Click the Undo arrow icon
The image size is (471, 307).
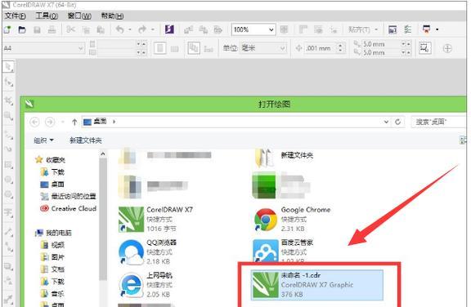pyautogui.click(x=120, y=29)
